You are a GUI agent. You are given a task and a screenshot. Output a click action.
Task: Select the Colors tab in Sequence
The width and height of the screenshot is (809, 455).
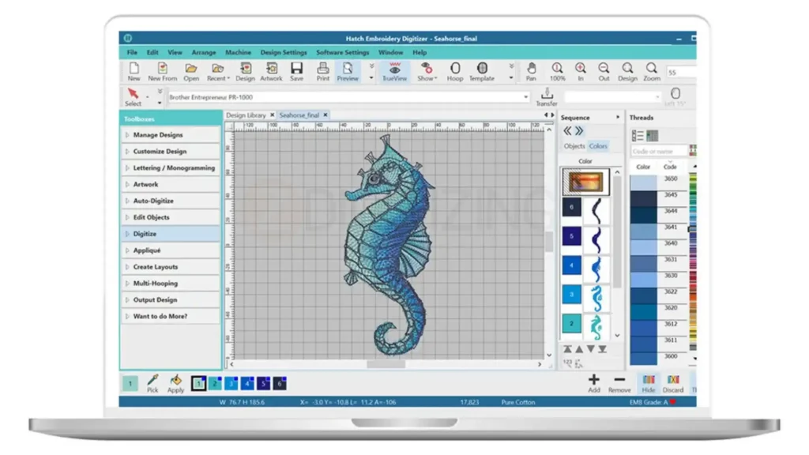tap(599, 146)
